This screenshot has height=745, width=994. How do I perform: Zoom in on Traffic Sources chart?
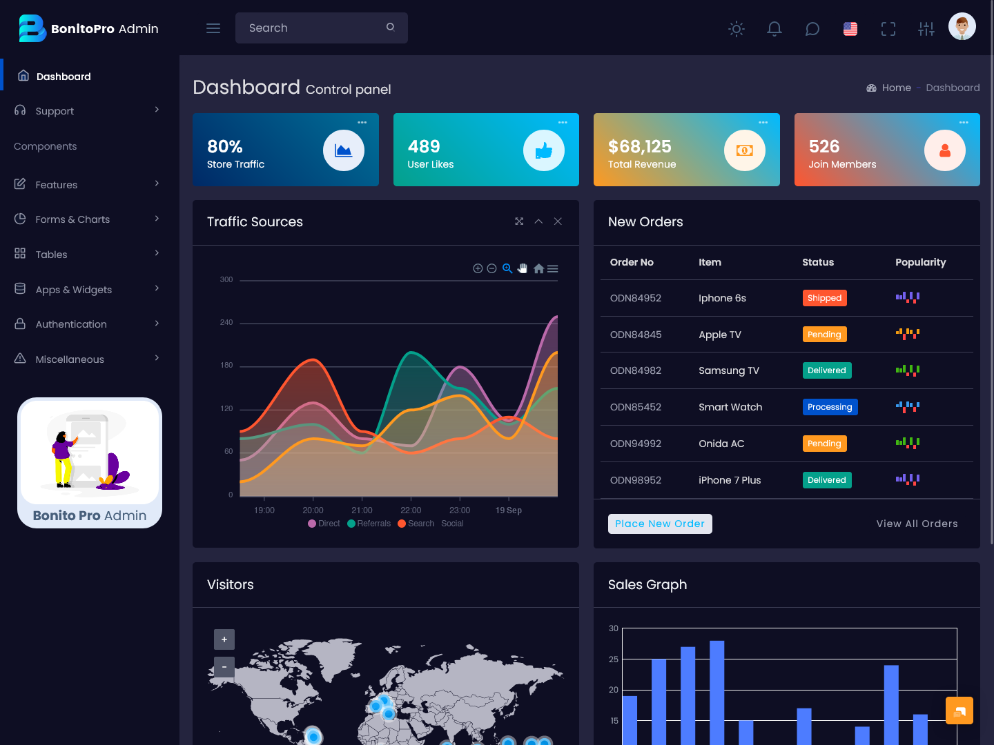pyautogui.click(x=478, y=268)
